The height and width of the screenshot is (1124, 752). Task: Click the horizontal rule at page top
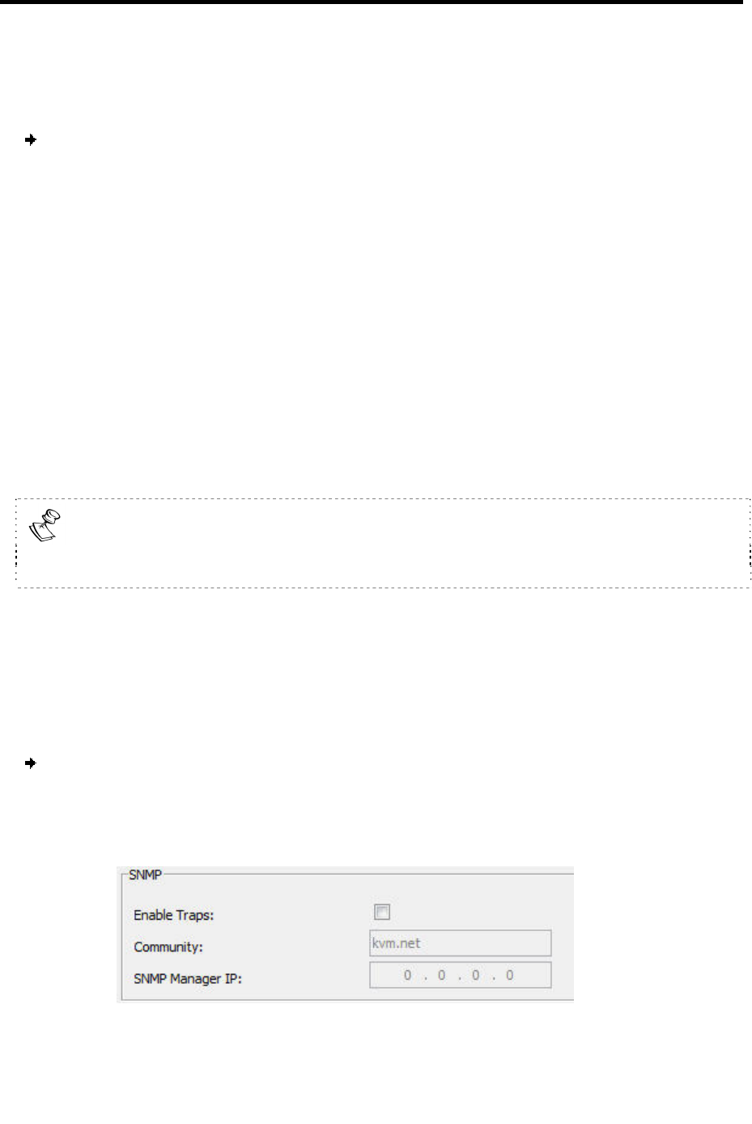pos(371,2)
